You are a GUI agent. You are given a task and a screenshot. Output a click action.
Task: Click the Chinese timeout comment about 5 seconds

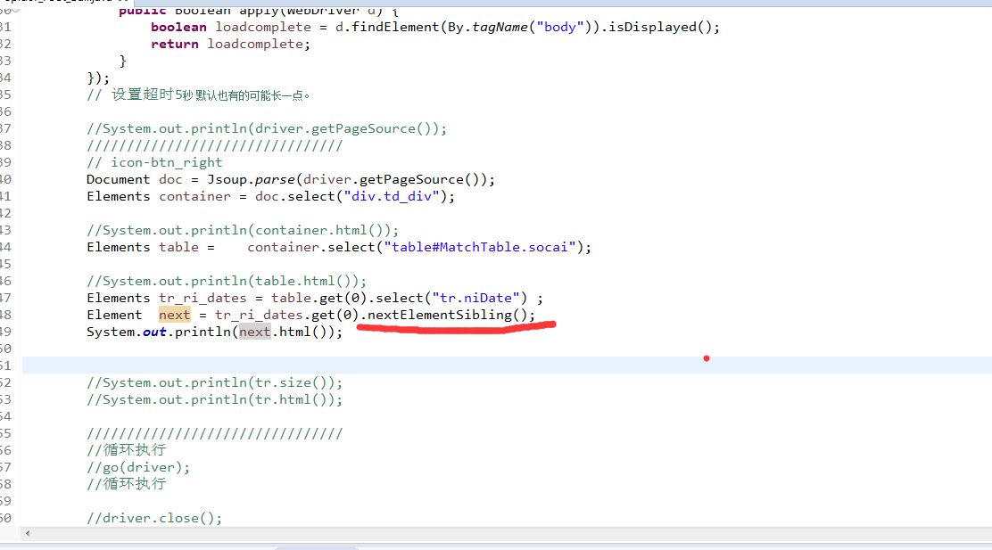(x=199, y=94)
